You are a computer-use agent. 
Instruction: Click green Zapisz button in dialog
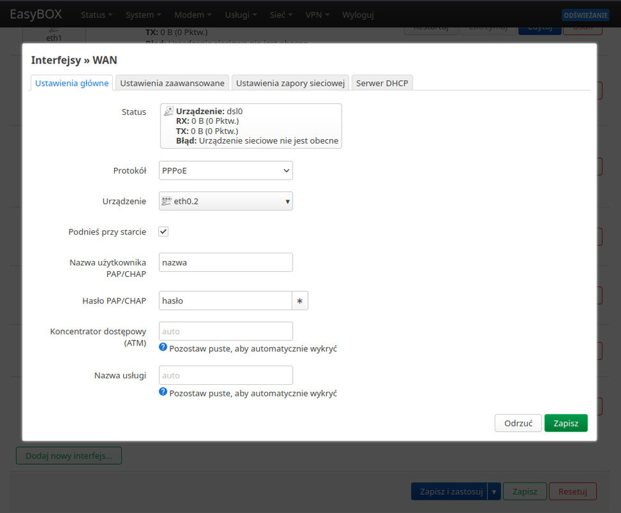pos(566,423)
